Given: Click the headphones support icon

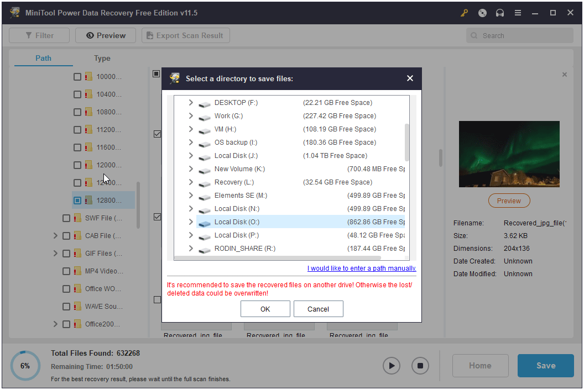Looking at the screenshot, I should [500, 13].
